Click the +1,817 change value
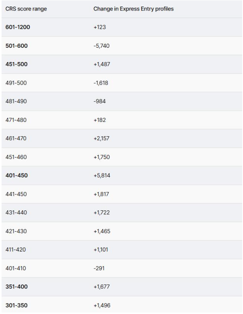 point(101,194)
